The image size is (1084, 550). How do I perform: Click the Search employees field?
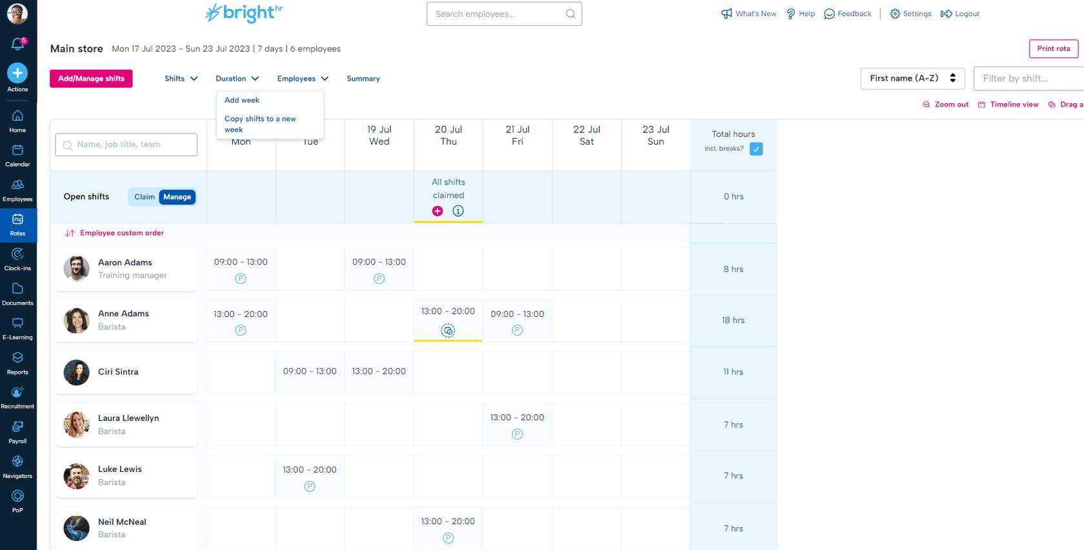pos(504,14)
